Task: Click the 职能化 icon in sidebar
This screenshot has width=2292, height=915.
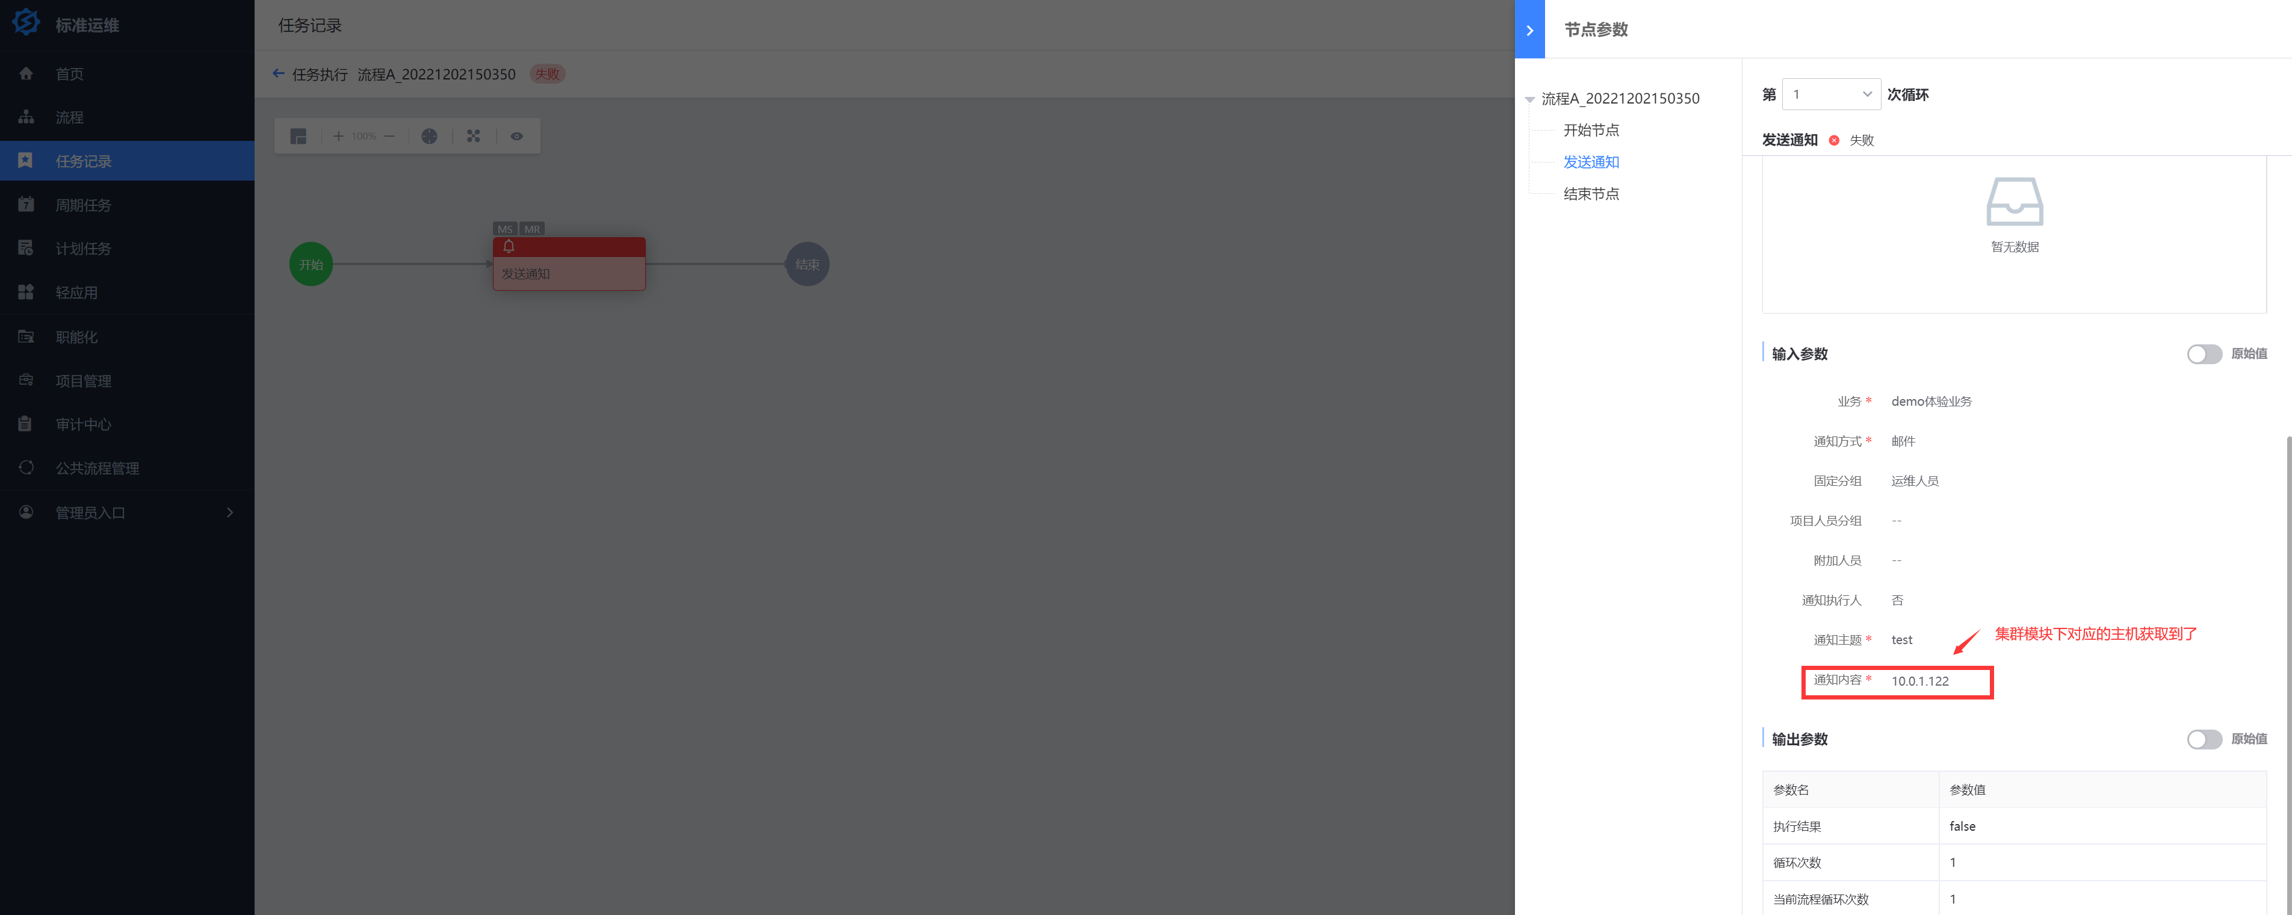Action: [26, 337]
